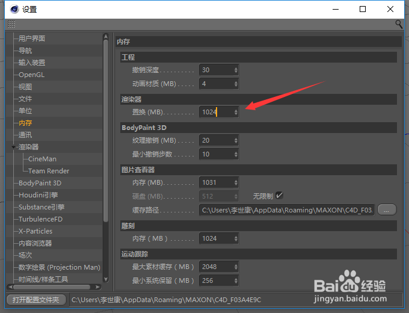Click the 工程 section header

point(259,57)
